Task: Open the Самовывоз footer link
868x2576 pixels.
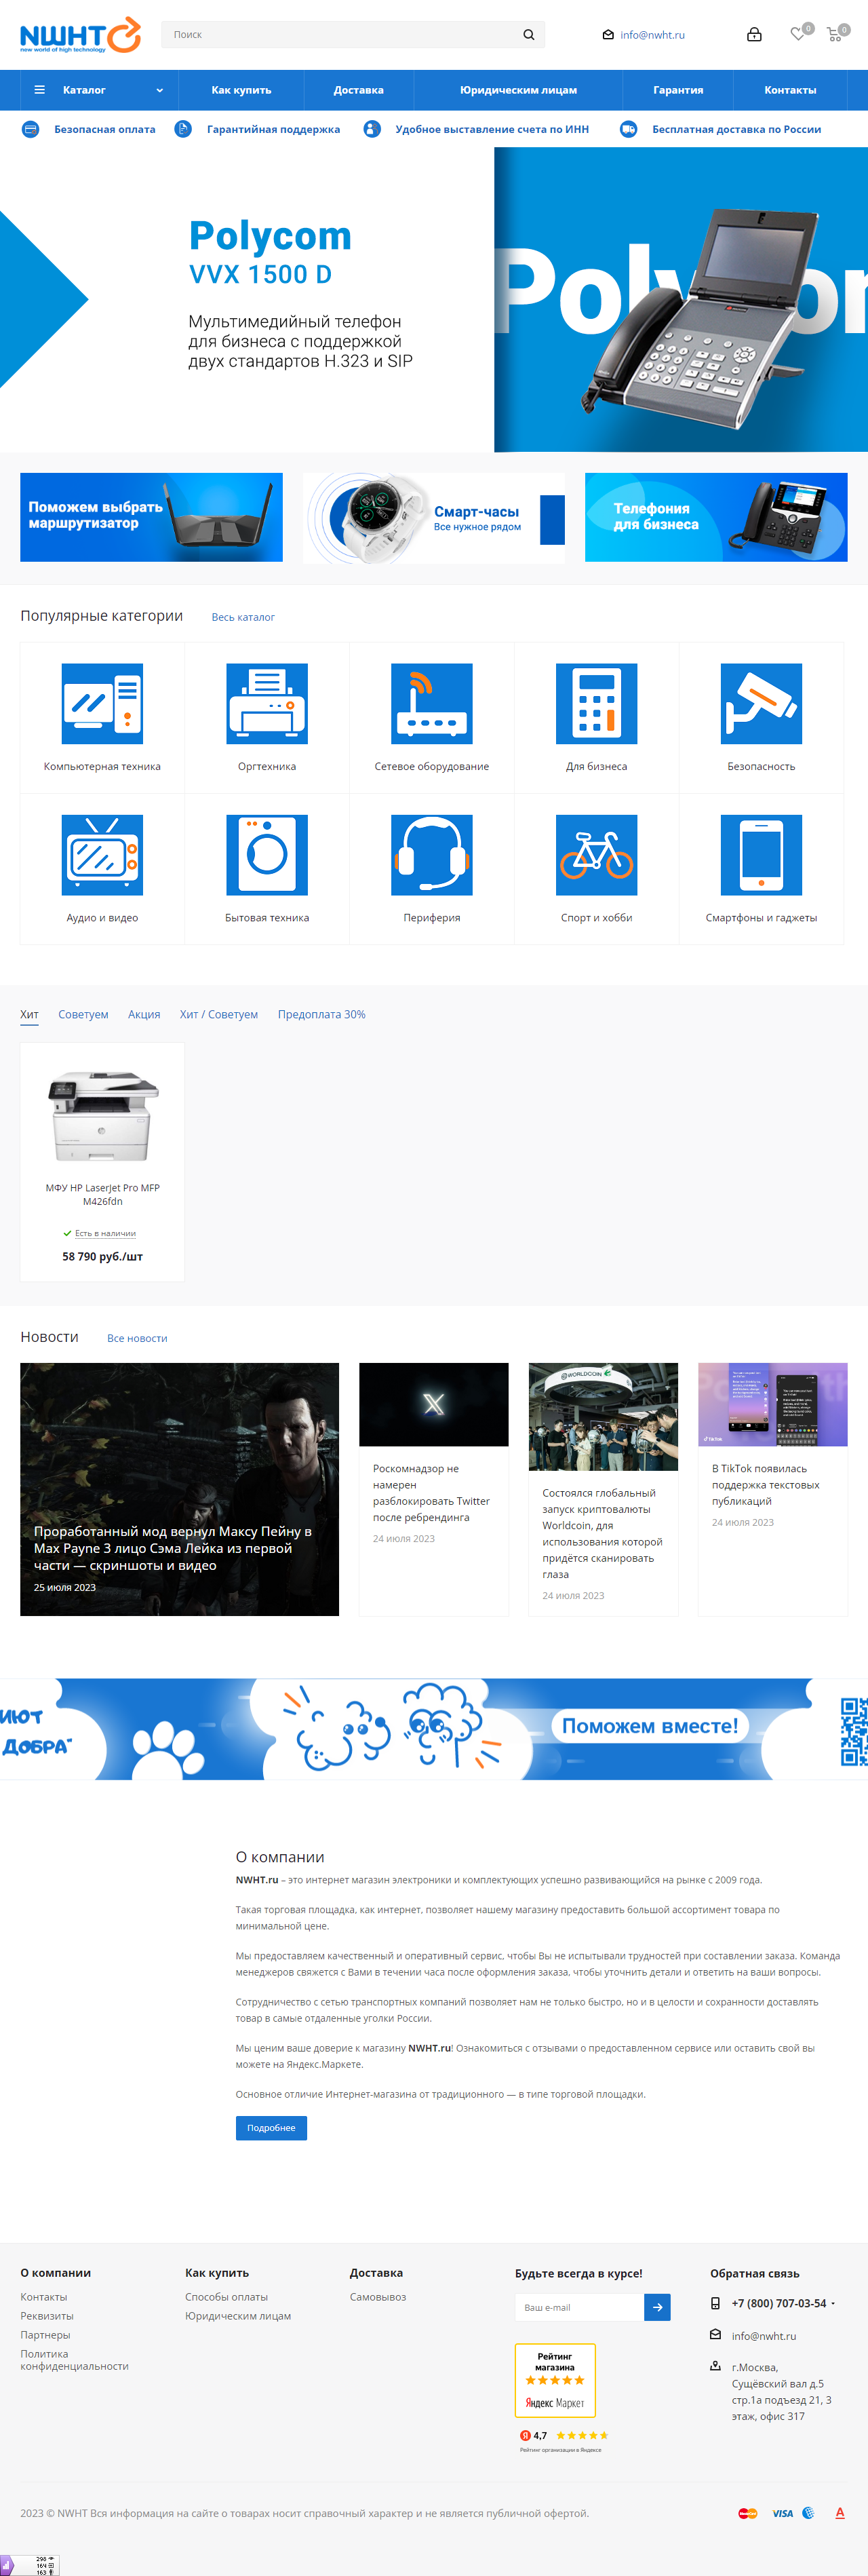Action: [x=378, y=2297]
